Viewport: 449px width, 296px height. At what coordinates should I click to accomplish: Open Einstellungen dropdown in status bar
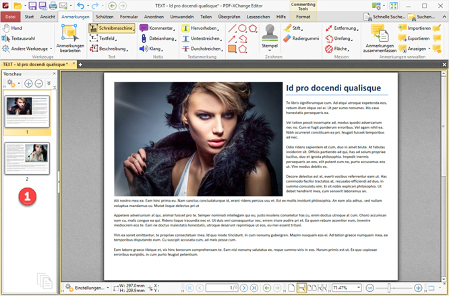(88, 288)
